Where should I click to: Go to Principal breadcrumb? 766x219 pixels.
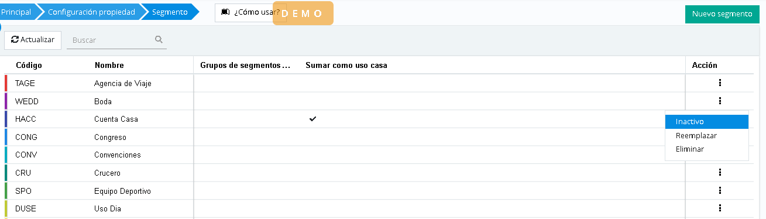(16, 12)
